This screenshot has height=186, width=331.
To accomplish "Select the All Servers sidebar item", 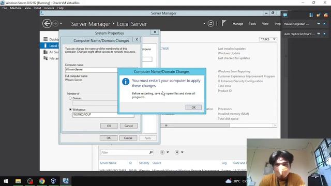I will [x=51, y=52].
